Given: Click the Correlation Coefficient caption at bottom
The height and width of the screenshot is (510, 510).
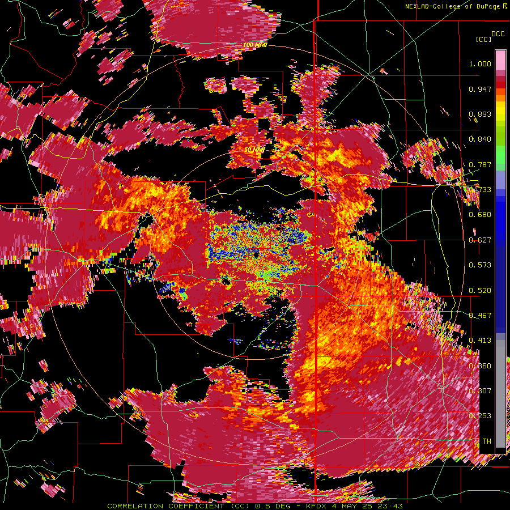Looking at the screenshot, I should tap(255, 506).
